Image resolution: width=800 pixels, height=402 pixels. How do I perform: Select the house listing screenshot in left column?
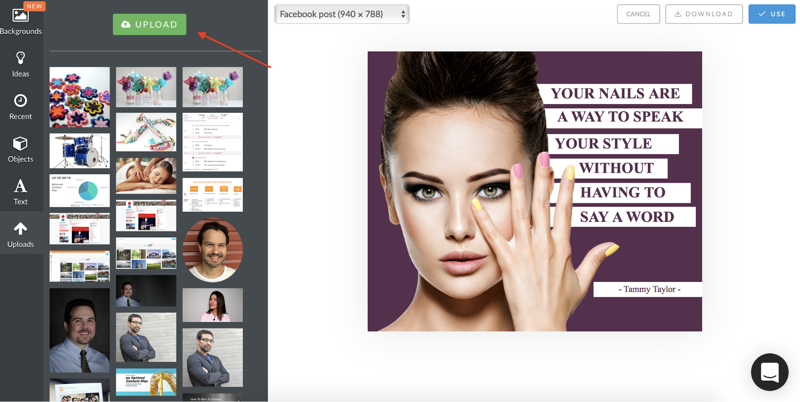(x=80, y=266)
